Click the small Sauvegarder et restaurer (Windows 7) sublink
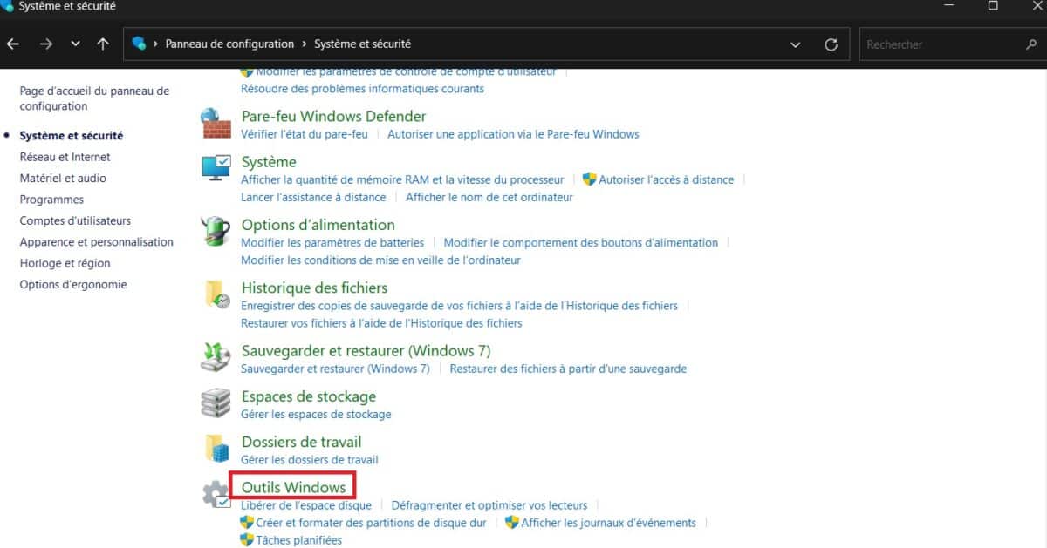The image size is (1047, 548). click(x=335, y=369)
